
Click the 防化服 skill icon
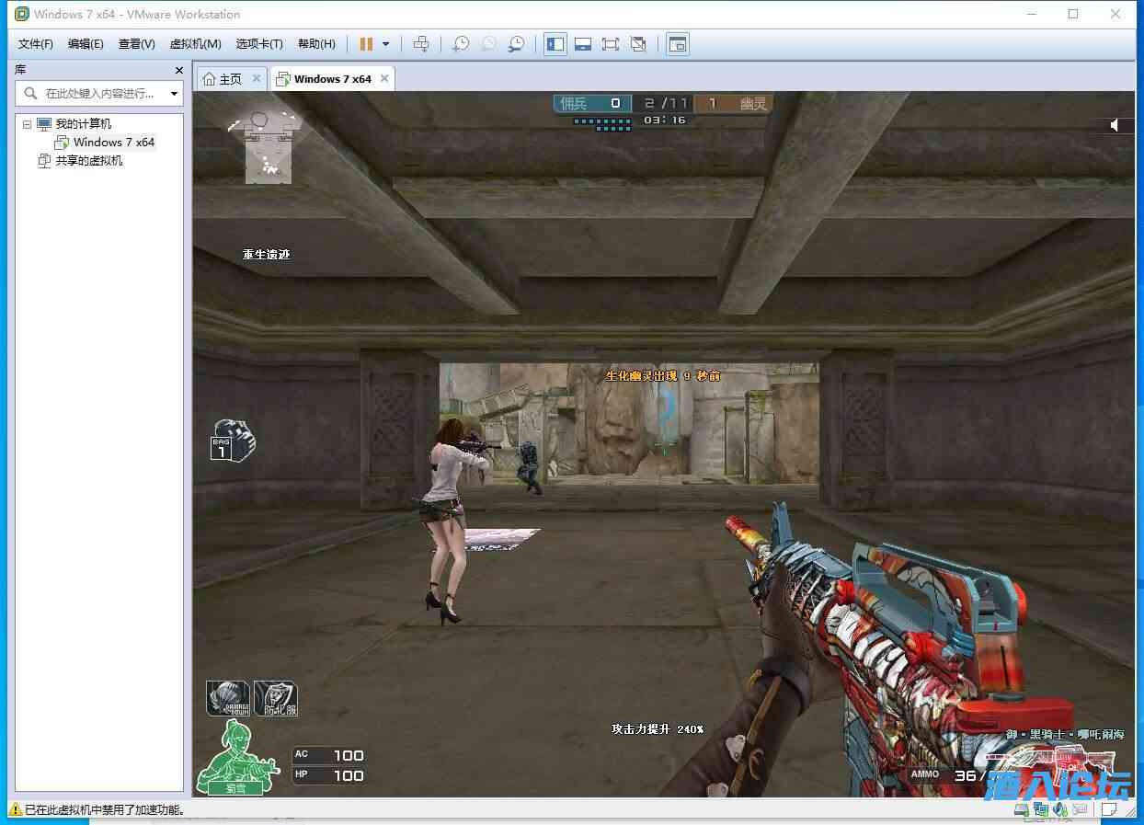coord(275,698)
